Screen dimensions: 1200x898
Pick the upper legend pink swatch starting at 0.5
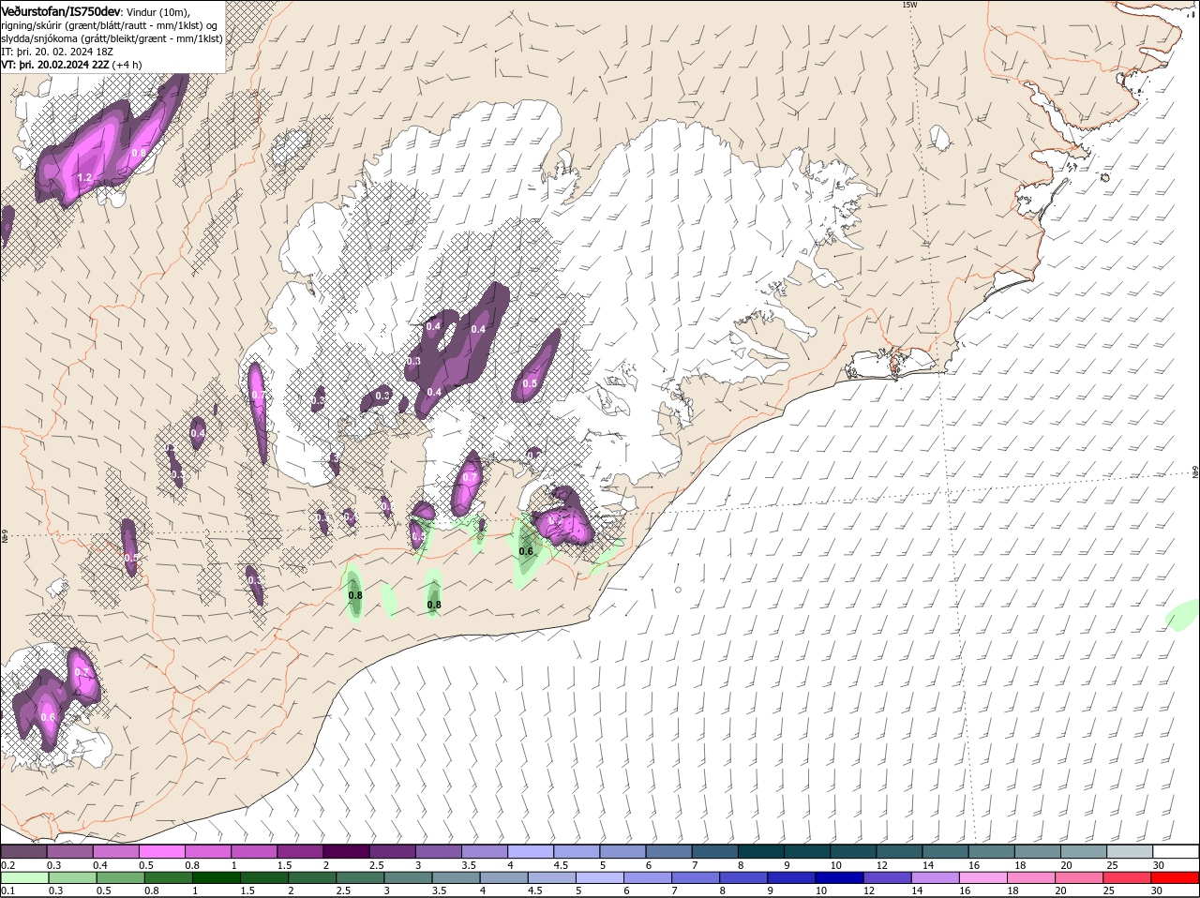(x=161, y=851)
